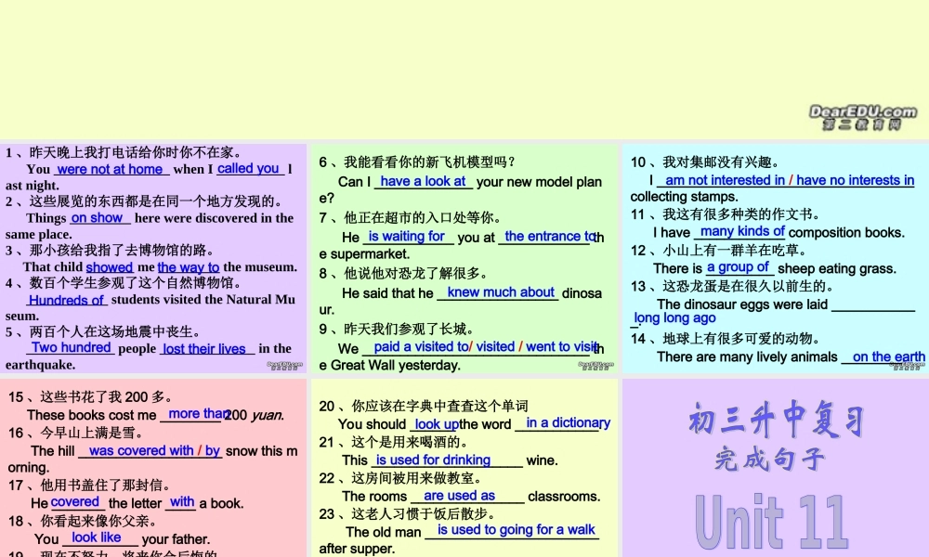Viewport: 929px width, 557px height.
Task: Select the blue phrase "on show"
Action: tap(97, 218)
